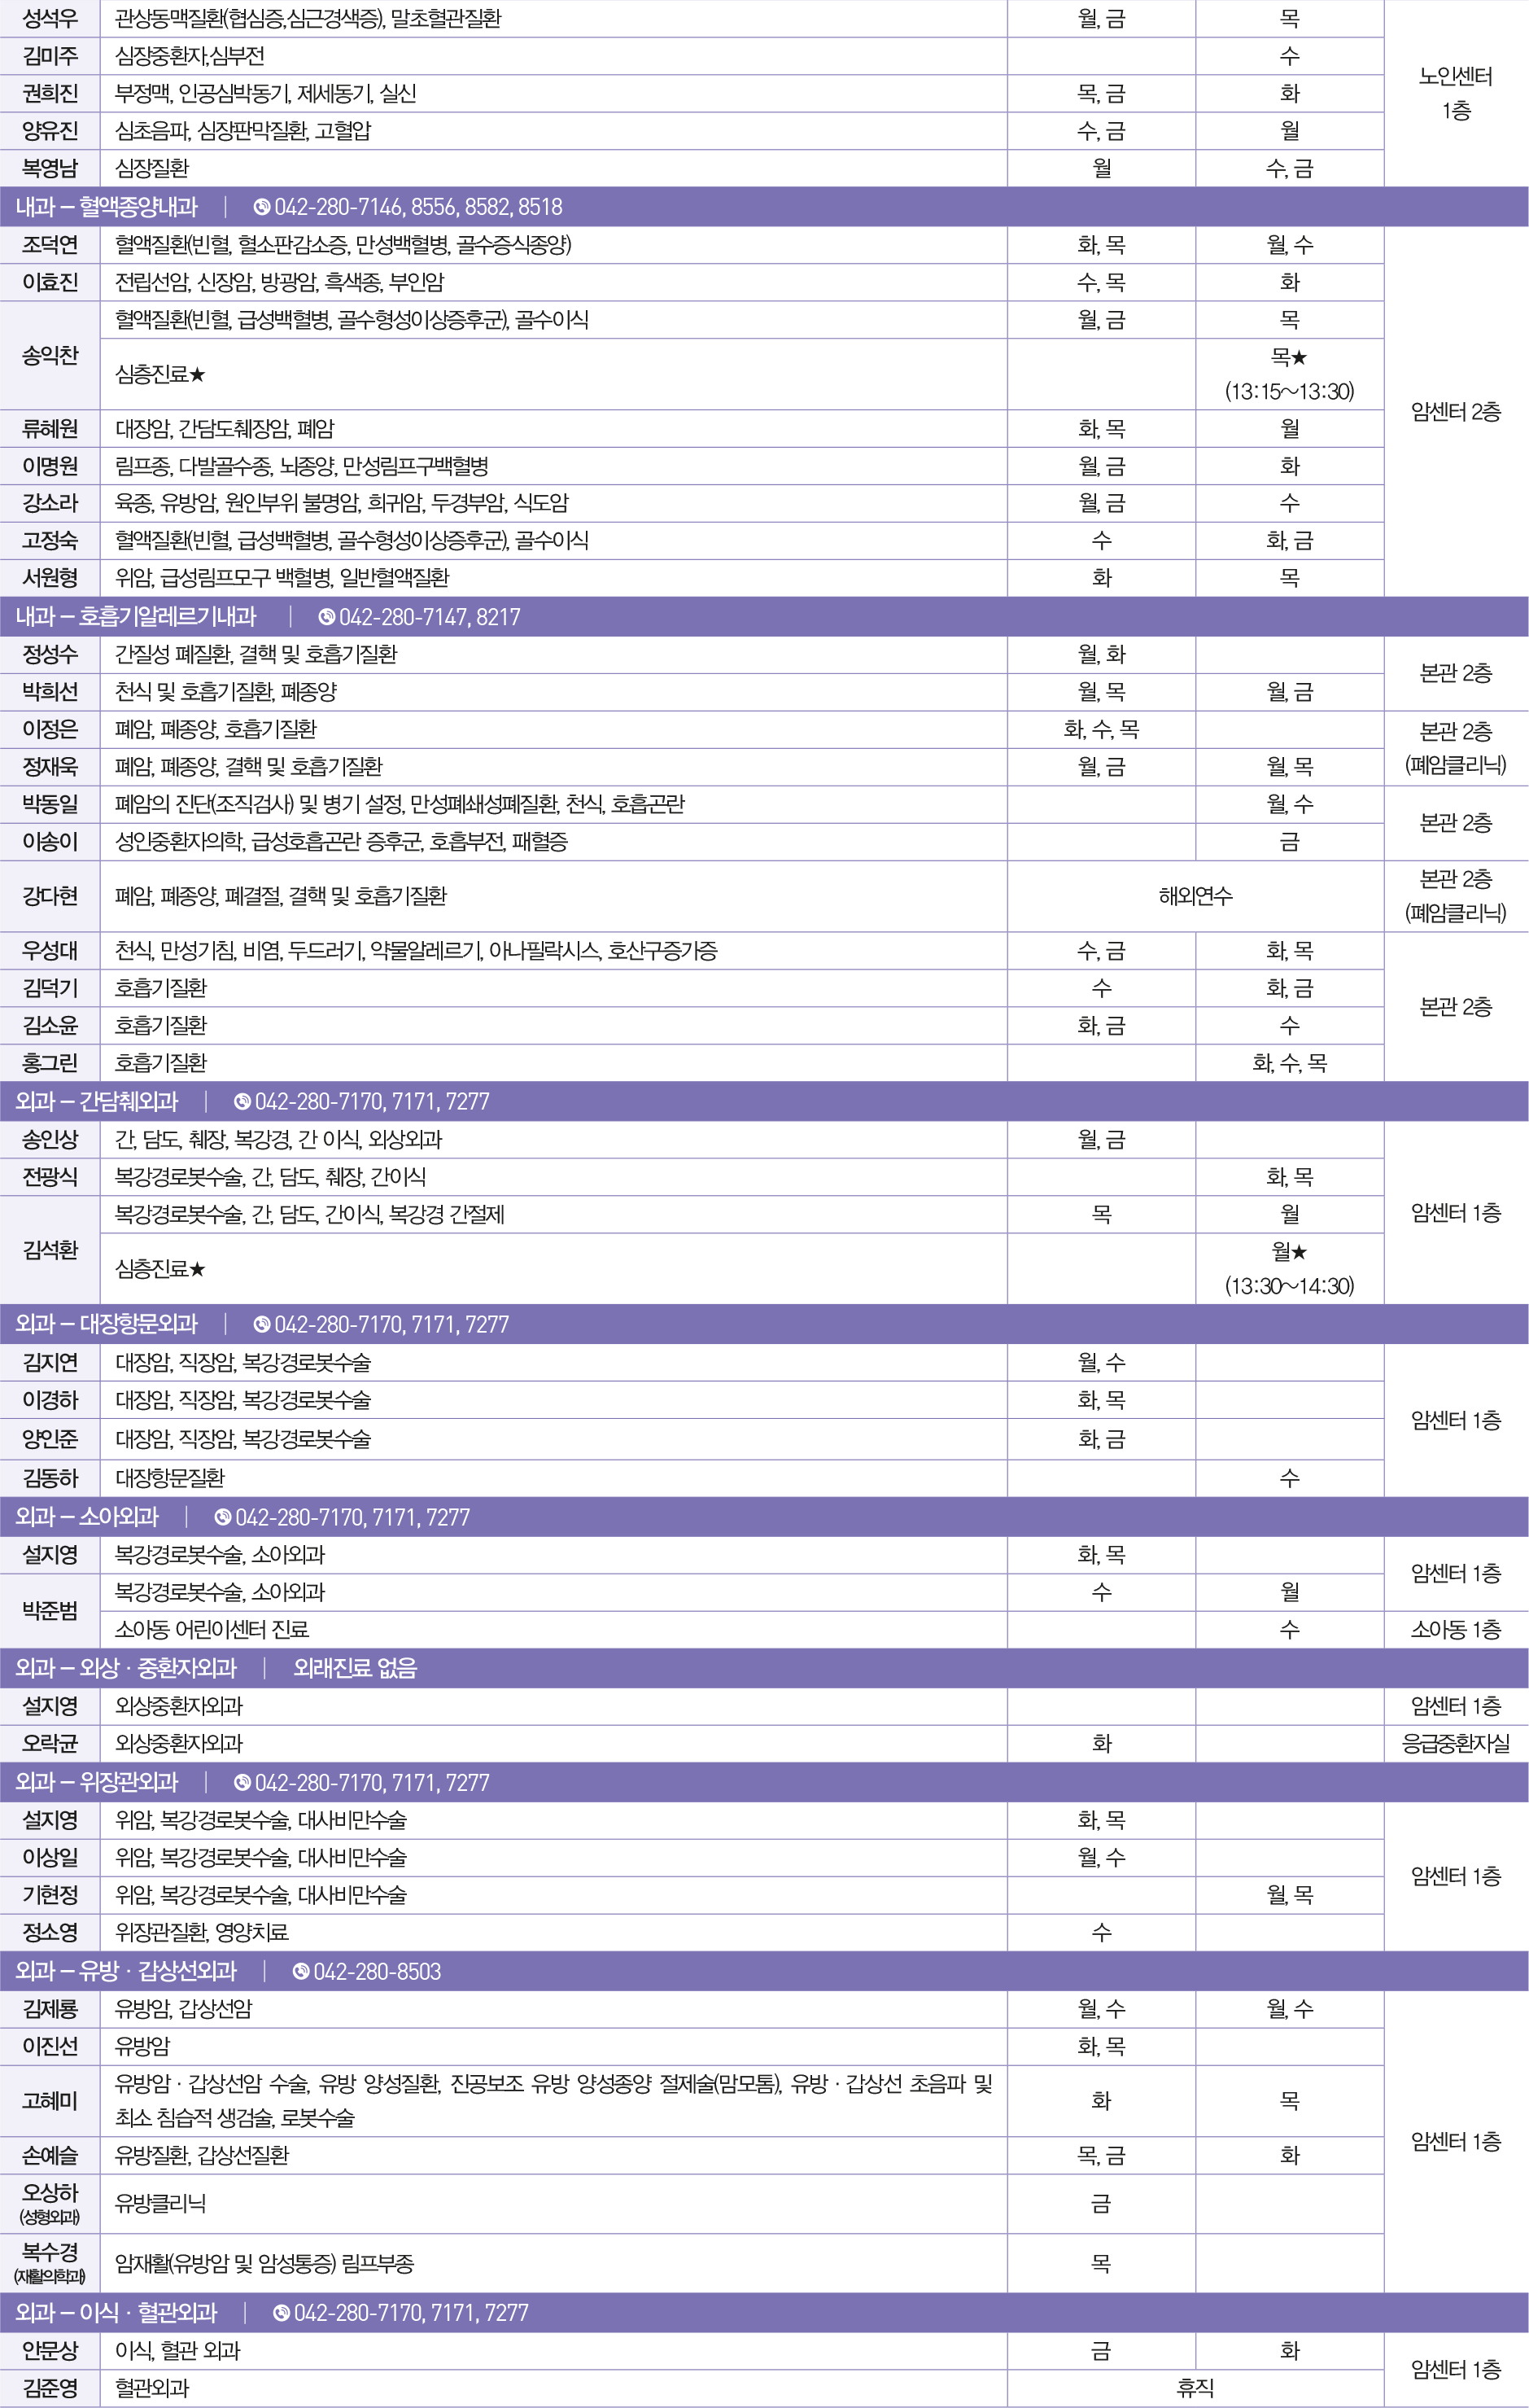Click phone icon in 소아외과 header

(223, 1517)
